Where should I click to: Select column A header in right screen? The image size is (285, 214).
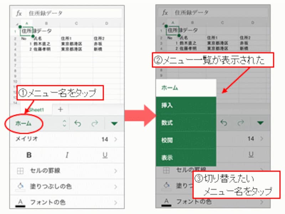coord(173,22)
